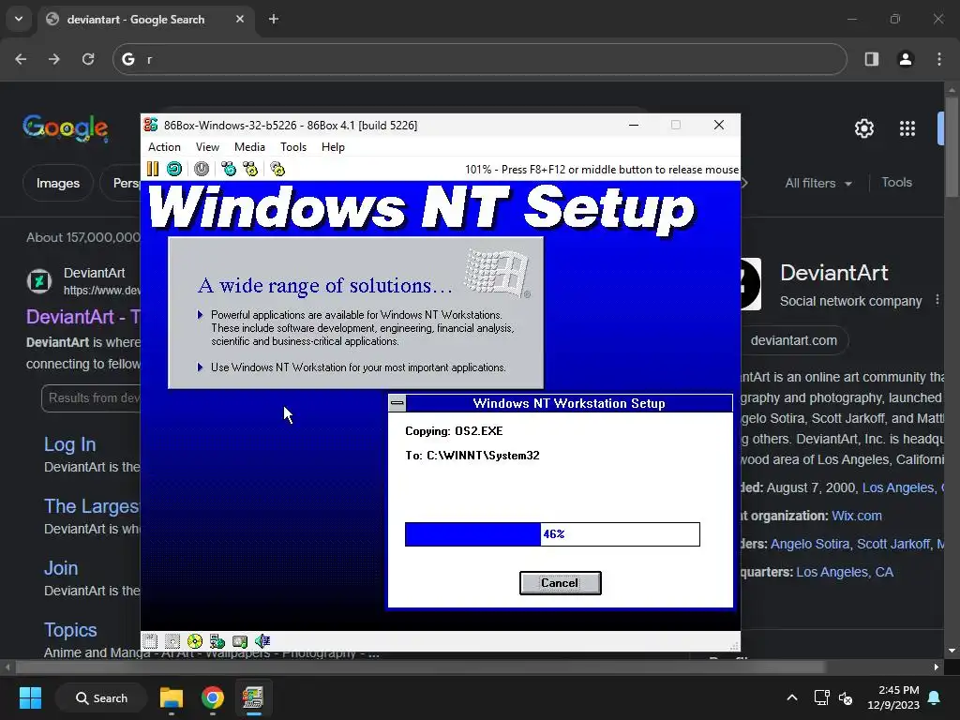960x720 pixels.
Task: Click the Ctrl+Alt+Esc toolbar icon in 86Box
Action: click(250, 169)
